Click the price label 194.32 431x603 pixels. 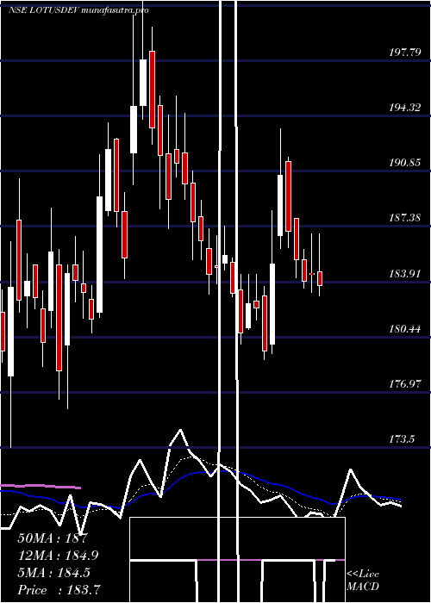coord(404,108)
